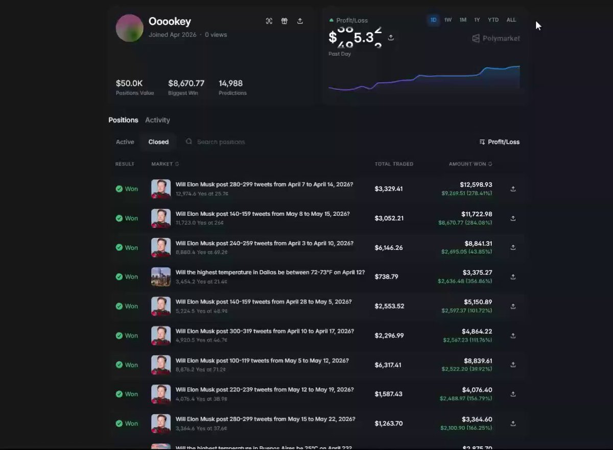Show Active positions
Screen dimensions: 613x450
coord(125,142)
